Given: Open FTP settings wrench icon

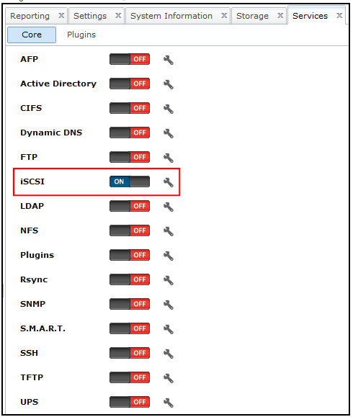Looking at the screenshot, I should pyautogui.click(x=169, y=158).
